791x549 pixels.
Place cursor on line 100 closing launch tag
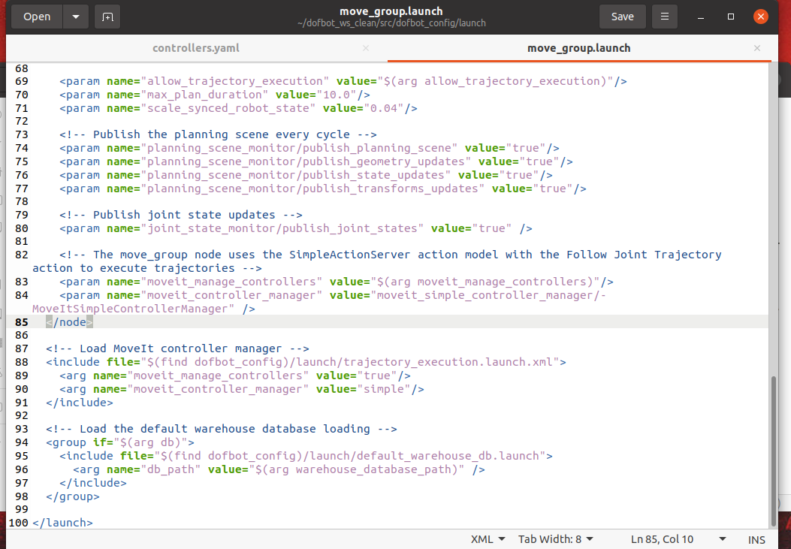(63, 523)
